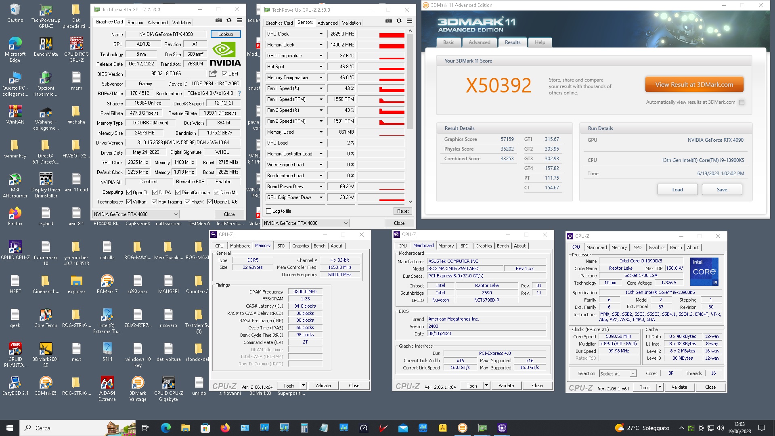775x436 pixels.
Task: Click the GPU-Z Sensors vertical scrollbar thumb
Action: click(410, 82)
